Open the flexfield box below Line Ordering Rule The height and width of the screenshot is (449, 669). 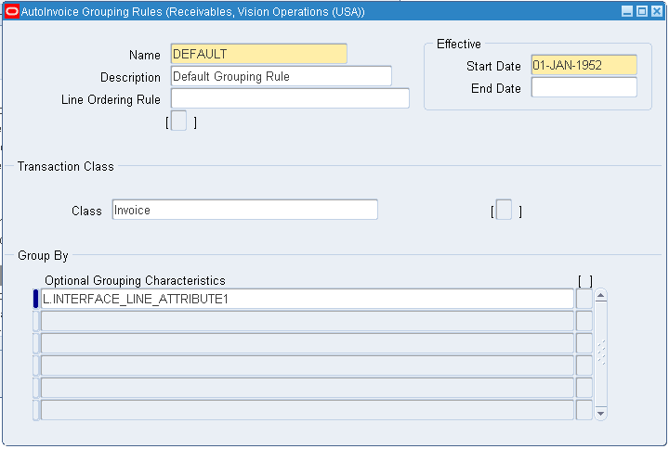pos(179,121)
